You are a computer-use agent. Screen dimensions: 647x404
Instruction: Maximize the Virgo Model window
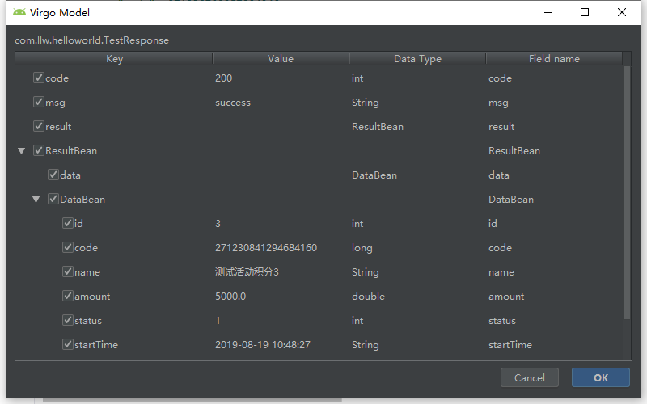click(x=585, y=12)
